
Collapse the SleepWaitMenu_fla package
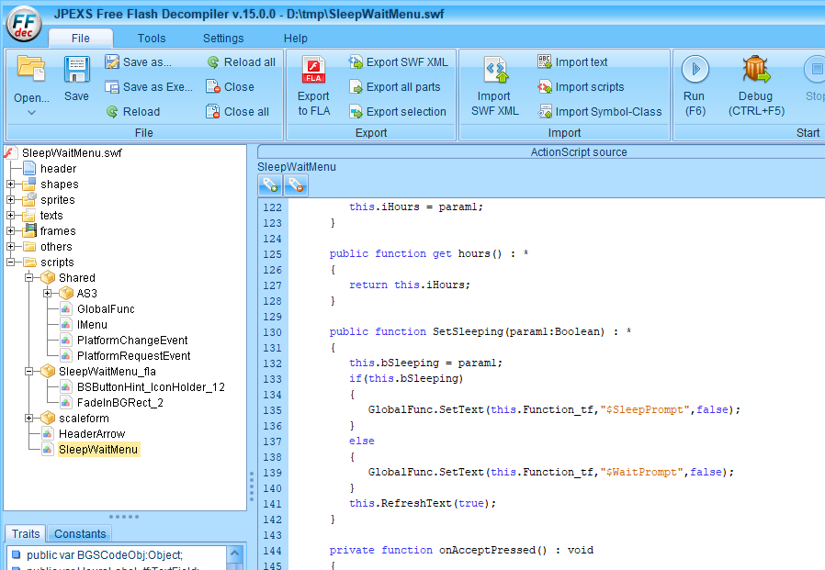tap(28, 371)
